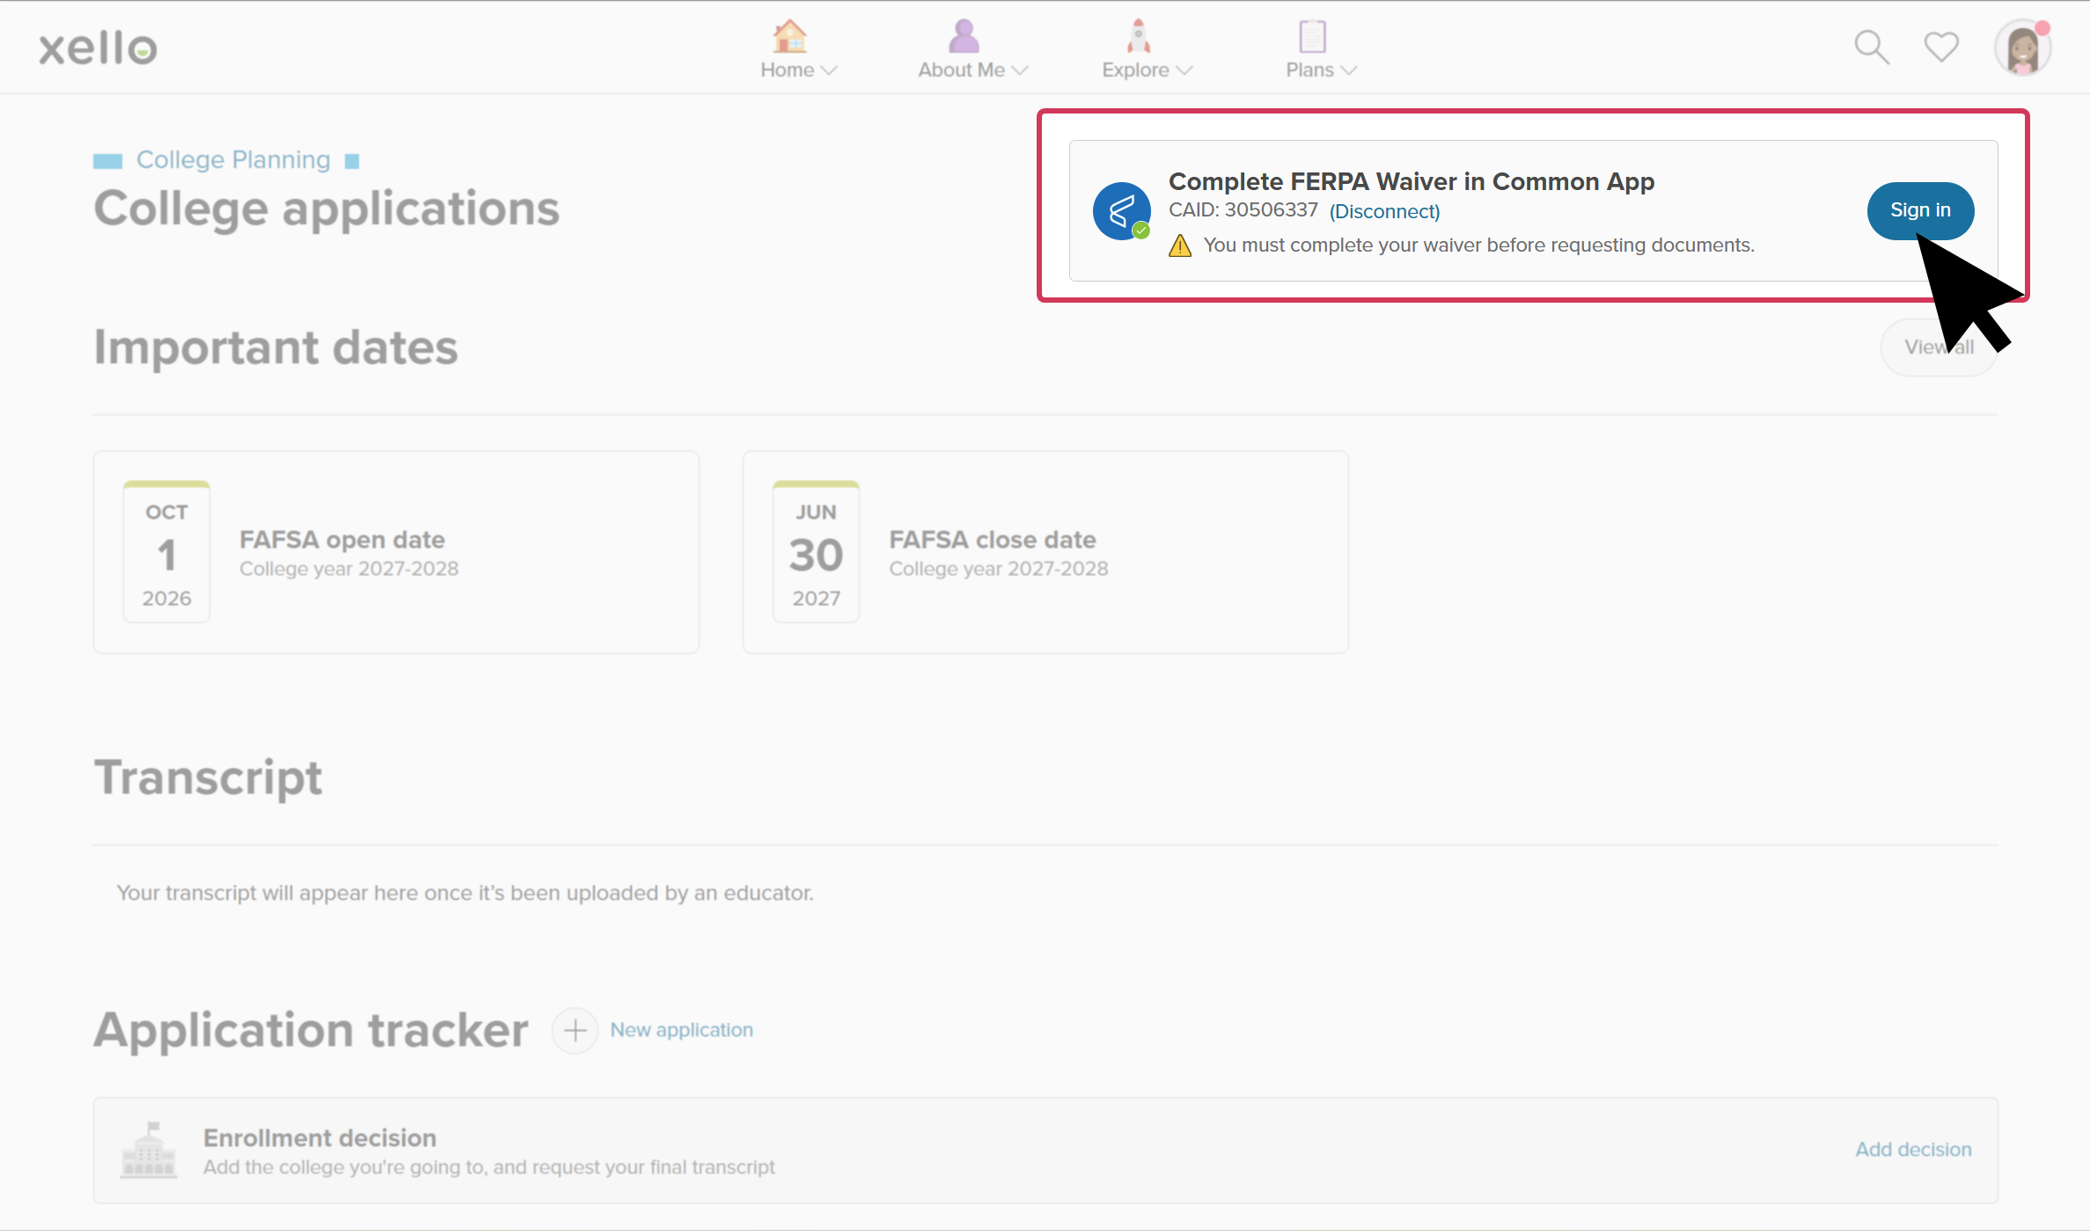2090x1231 pixels.
Task: Click the New application link
Action: 681,1029
